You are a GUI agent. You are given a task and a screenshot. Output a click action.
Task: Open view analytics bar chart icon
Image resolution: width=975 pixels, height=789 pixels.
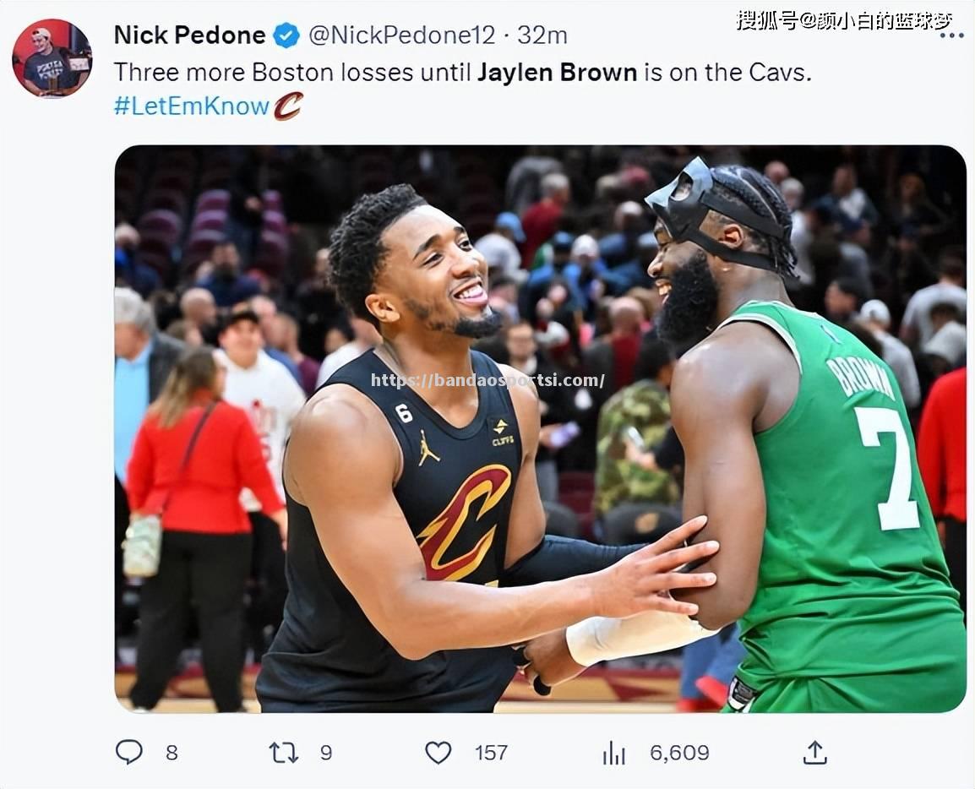613,753
